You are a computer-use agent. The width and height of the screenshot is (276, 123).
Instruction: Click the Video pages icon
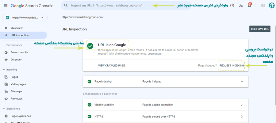tap(6, 84)
